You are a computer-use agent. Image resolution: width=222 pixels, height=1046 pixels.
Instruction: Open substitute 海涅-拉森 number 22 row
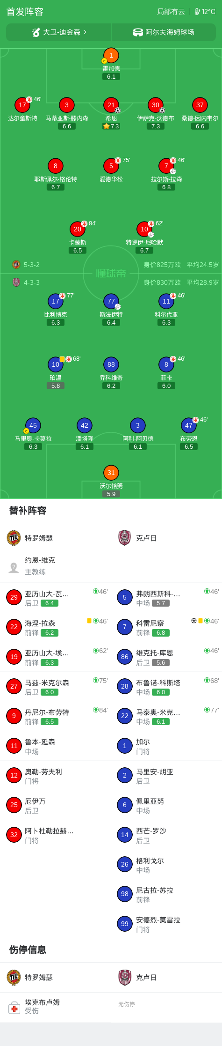click(x=55, y=627)
